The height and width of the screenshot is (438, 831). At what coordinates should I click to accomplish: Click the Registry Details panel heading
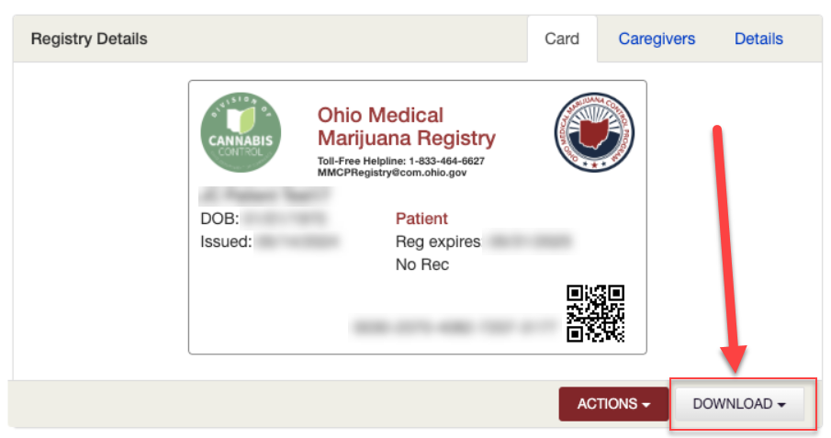tap(89, 39)
